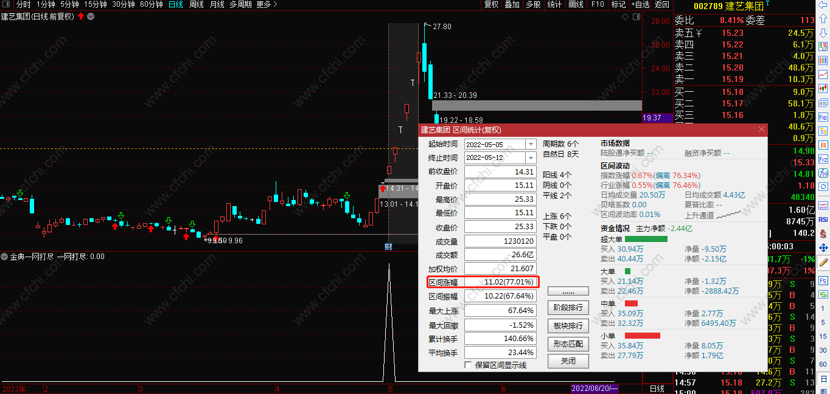The height and width of the screenshot is (394, 830).
Task: Select the pencil drawing tool icon
Action: [823, 263]
